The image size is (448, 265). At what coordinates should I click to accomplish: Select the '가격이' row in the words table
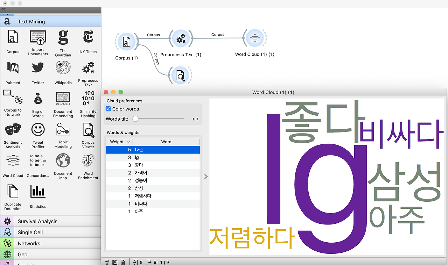click(153, 173)
